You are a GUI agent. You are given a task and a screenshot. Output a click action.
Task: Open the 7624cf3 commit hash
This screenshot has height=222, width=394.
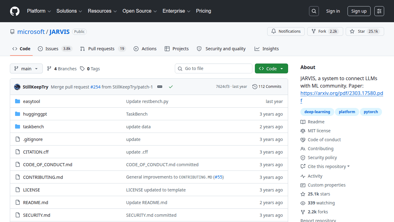point(223,87)
